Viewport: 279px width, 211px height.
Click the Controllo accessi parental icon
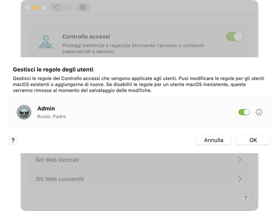pos(46,42)
